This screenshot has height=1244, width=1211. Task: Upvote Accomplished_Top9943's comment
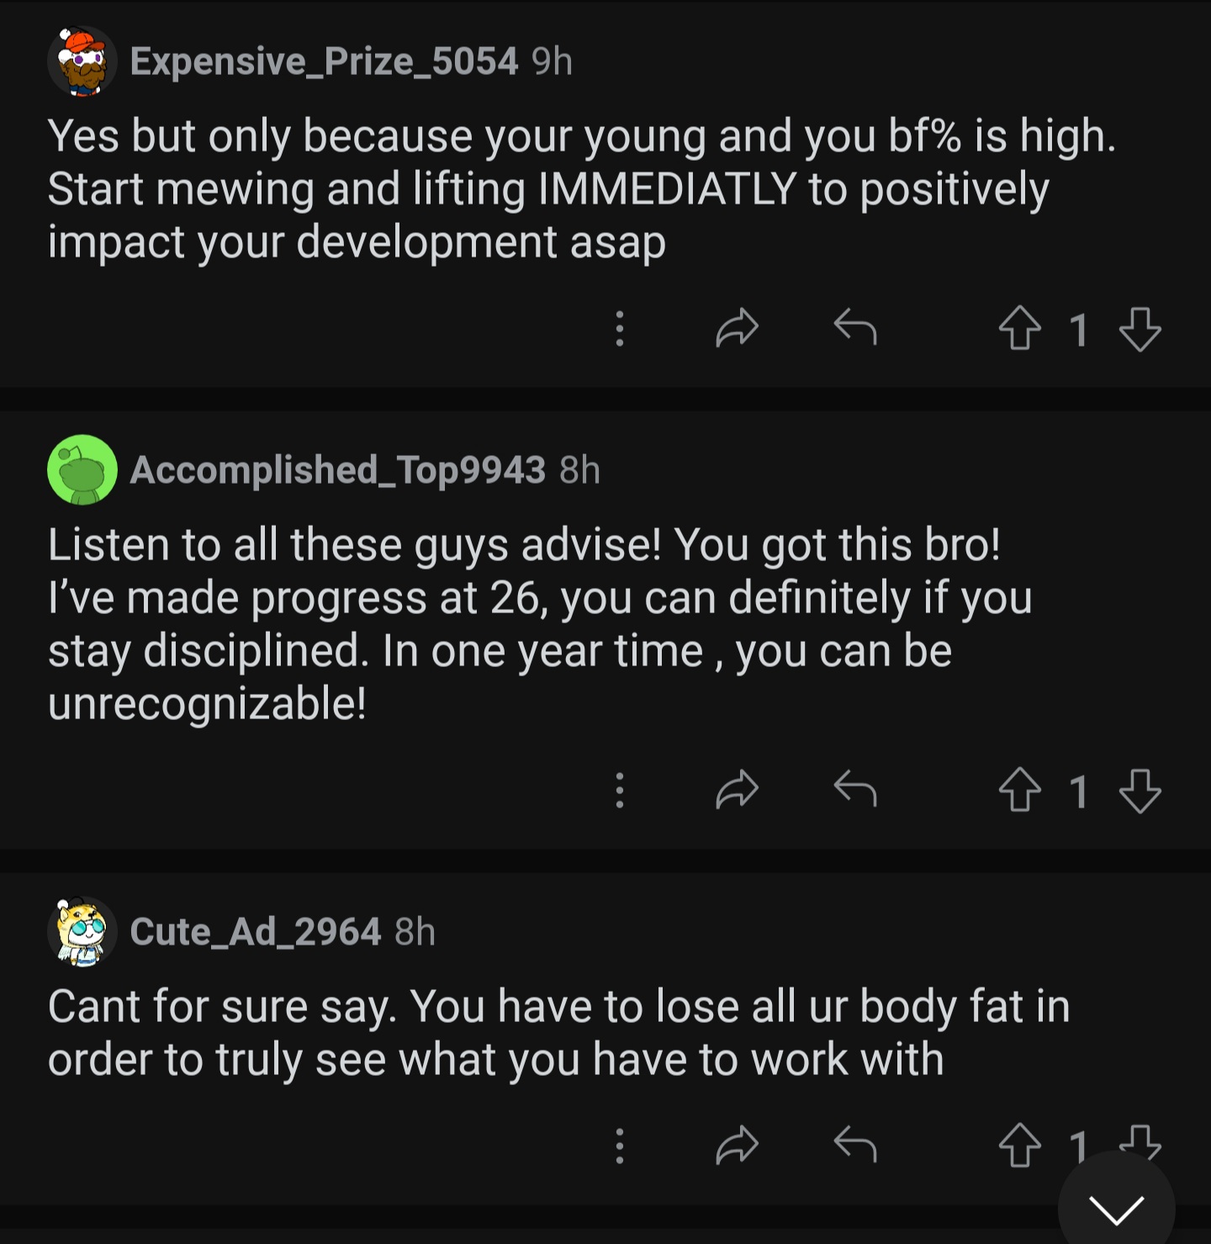[x=1019, y=790]
